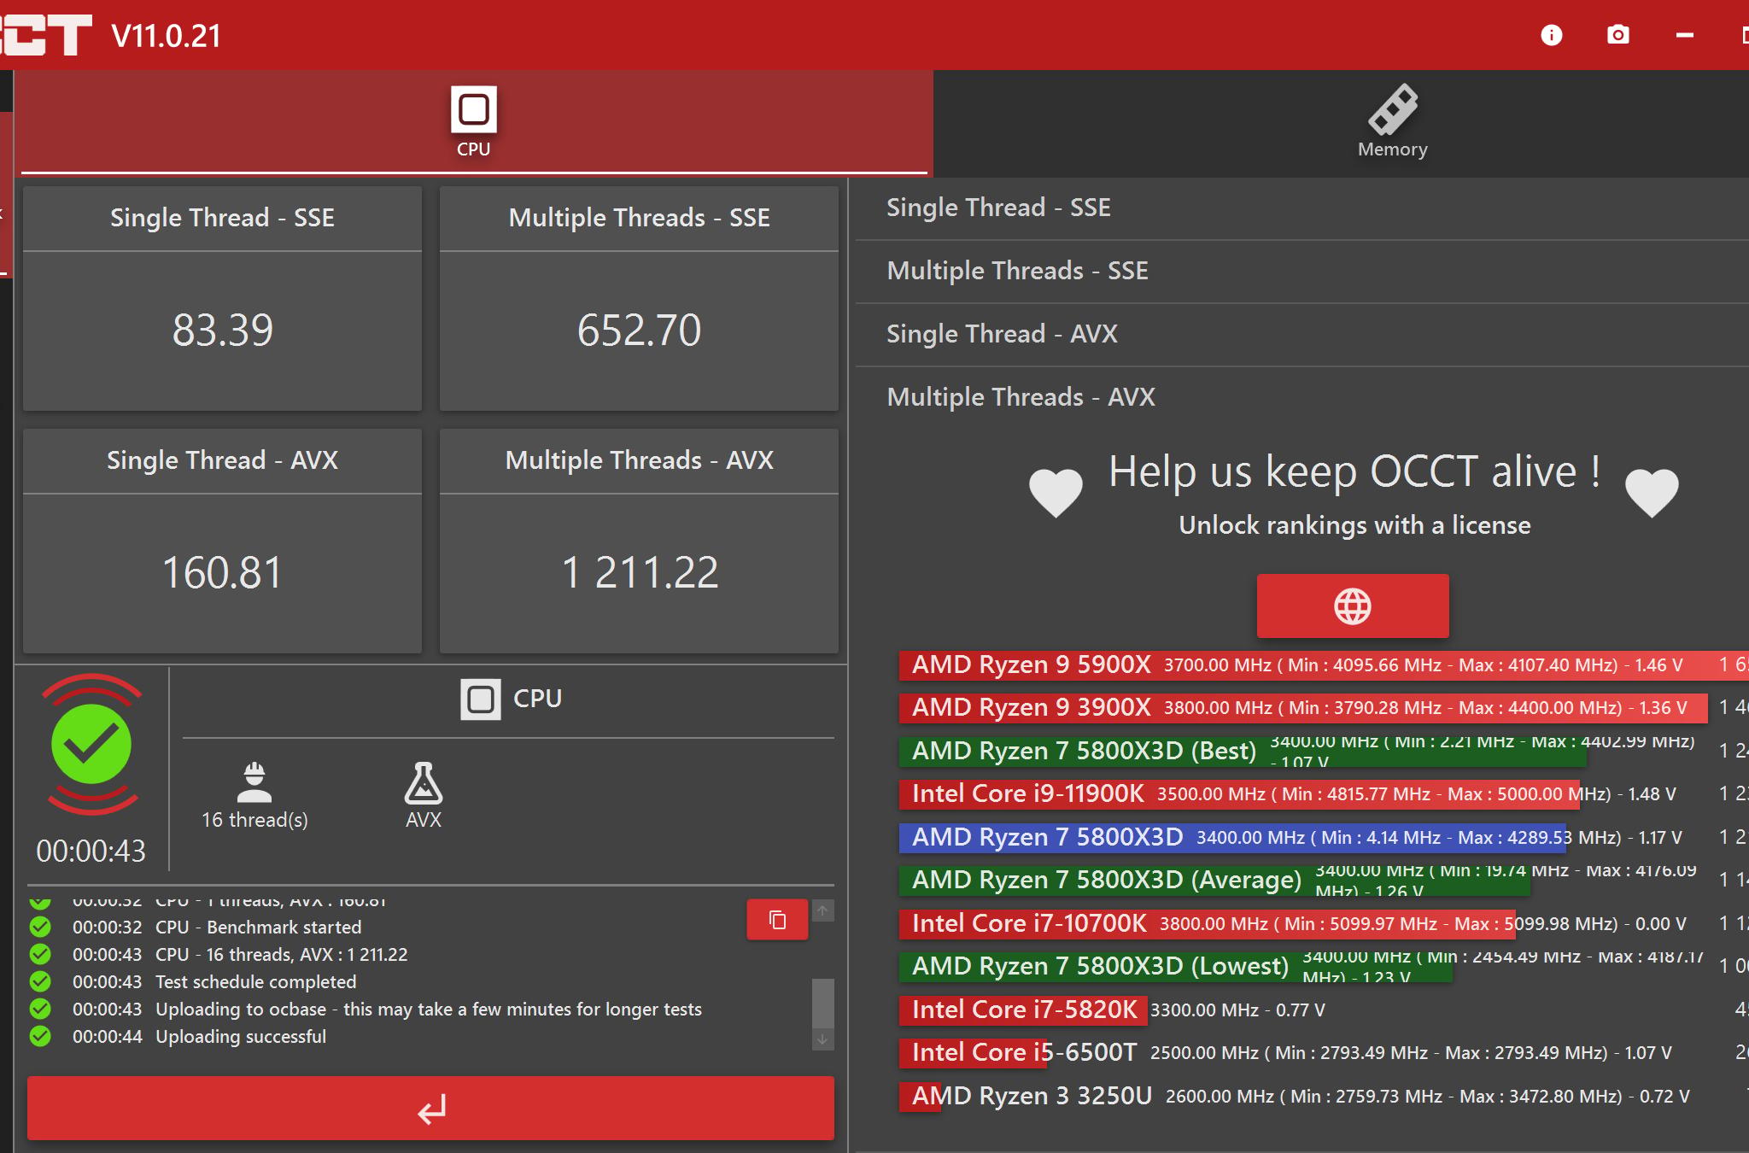Click the 'Help us keep OCCT alive !' heading
The height and width of the screenshot is (1153, 1749).
coord(1354,471)
